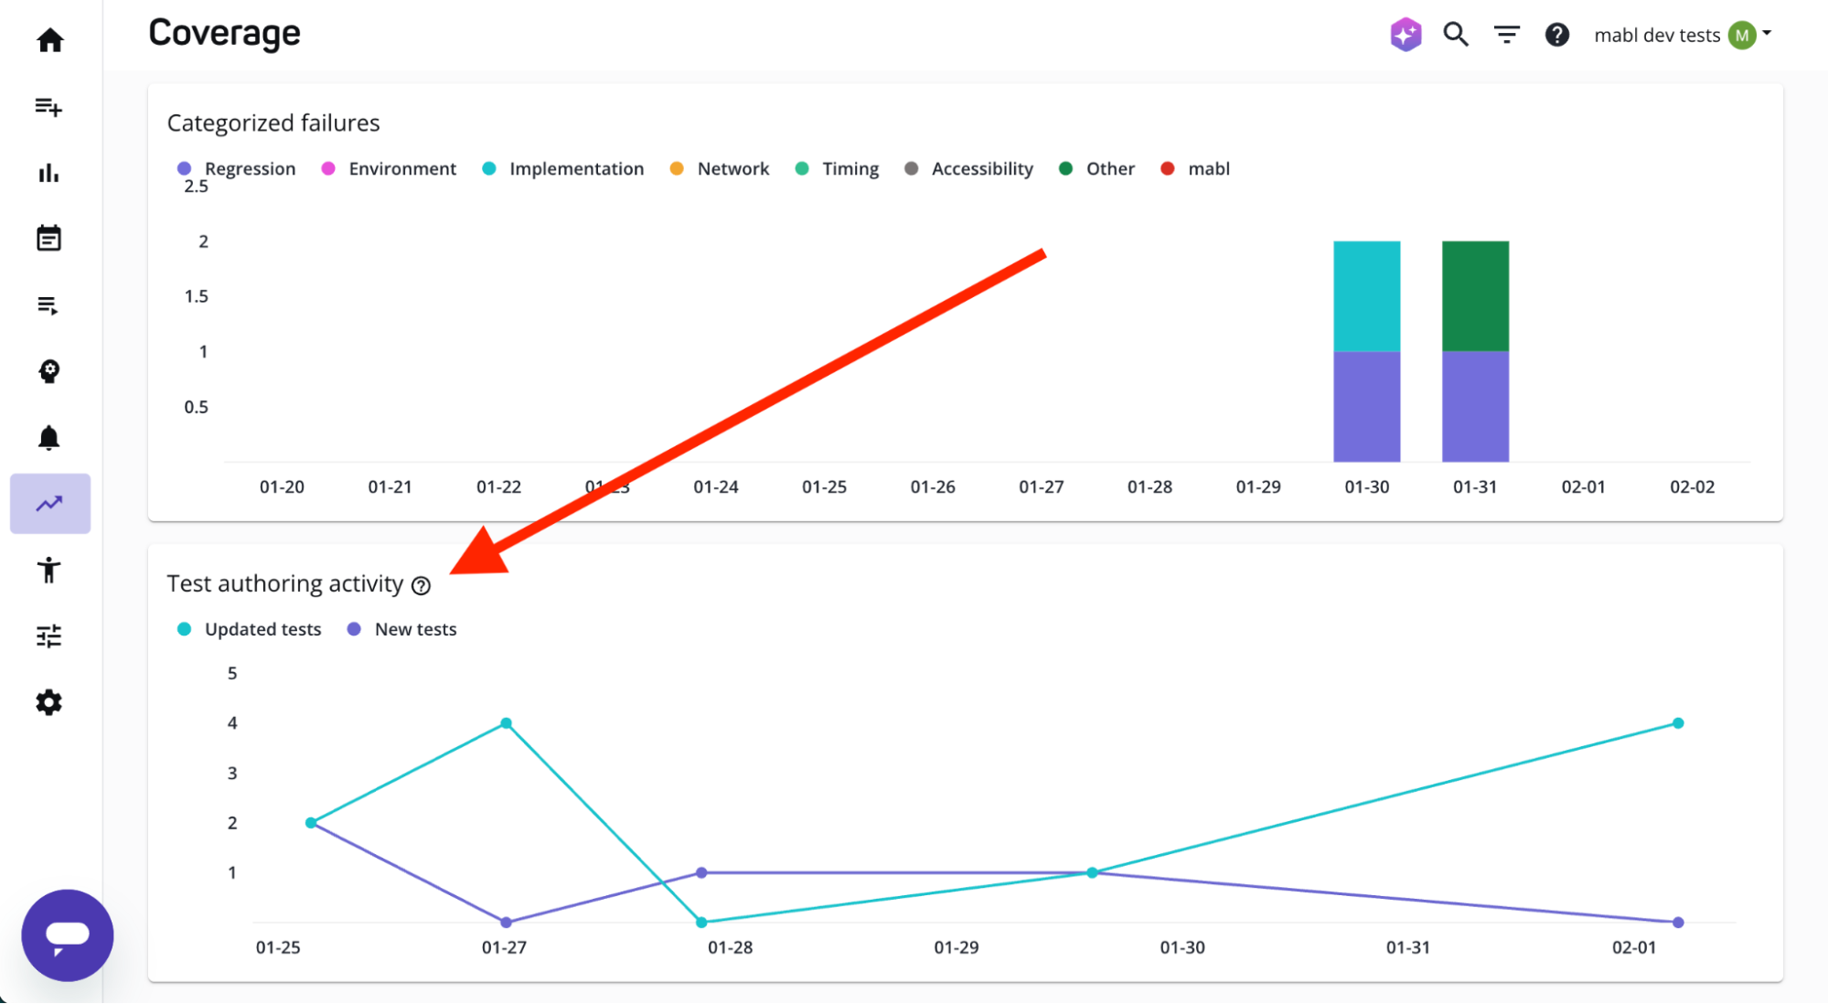Click the Coverage page title
Screen dimensions: 1828x1004
pyautogui.click(x=224, y=33)
